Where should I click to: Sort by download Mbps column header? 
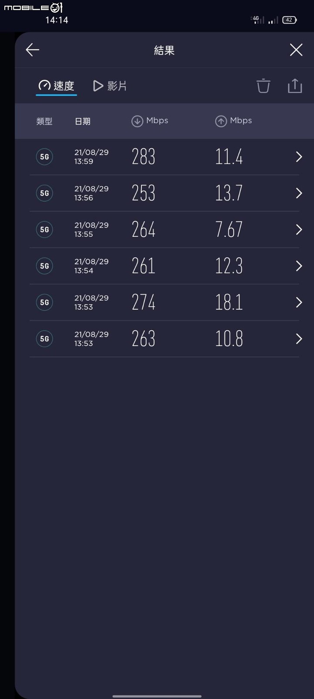(150, 121)
